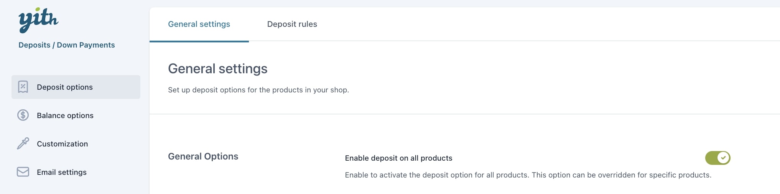Click the deposit option description text

click(528, 175)
